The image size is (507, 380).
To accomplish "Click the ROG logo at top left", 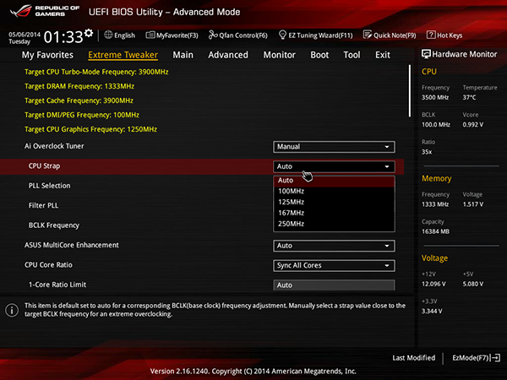I will point(20,11).
